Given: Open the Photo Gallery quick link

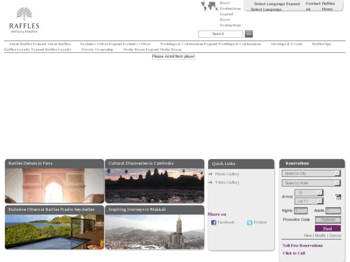Looking at the screenshot, I should [227, 174].
